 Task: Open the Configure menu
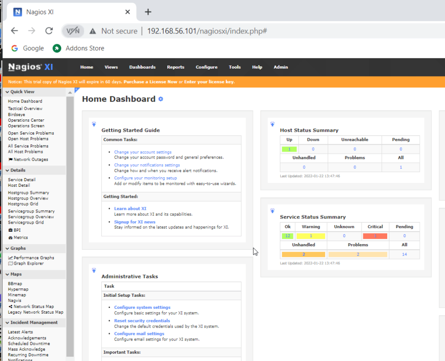click(x=206, y=67)
